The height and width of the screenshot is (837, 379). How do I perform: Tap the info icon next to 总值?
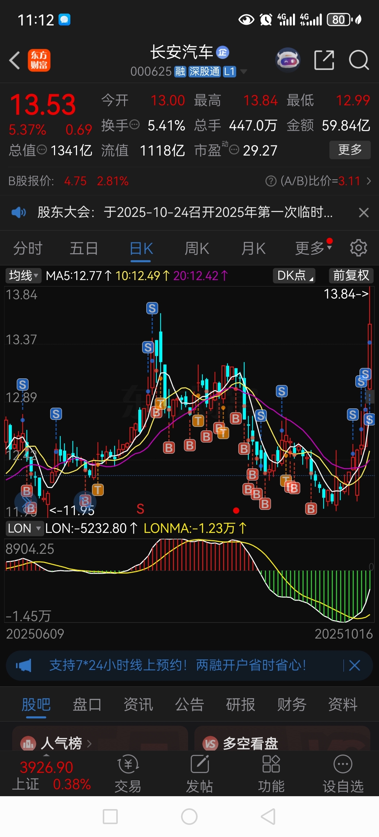pos(42,150)
